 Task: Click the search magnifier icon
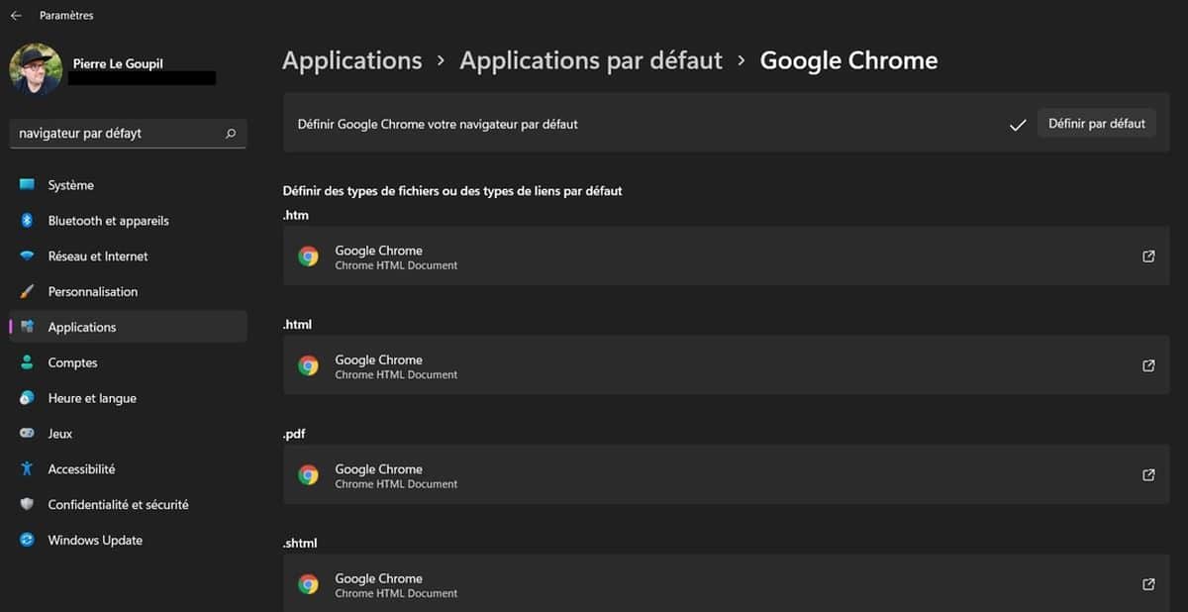tap(231, 133)
